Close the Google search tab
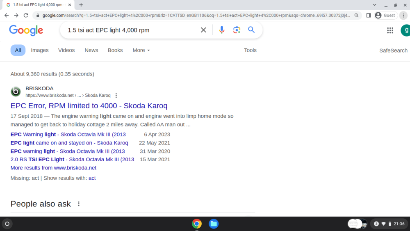Image resolution: width=410 pixels, height=231 pixels. click(70, 5)
